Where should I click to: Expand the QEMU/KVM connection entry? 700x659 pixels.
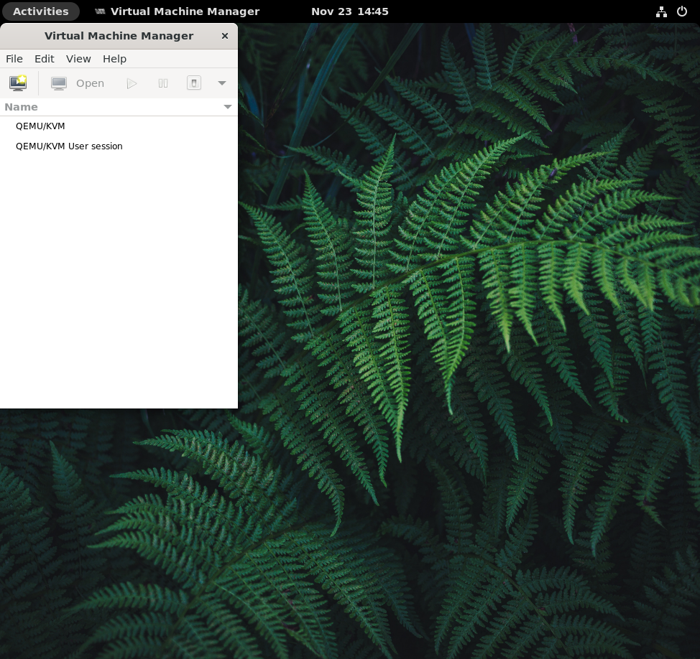pos(40,126)
